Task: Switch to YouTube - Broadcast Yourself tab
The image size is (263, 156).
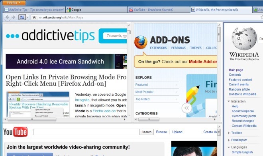Action: [159, 10]
